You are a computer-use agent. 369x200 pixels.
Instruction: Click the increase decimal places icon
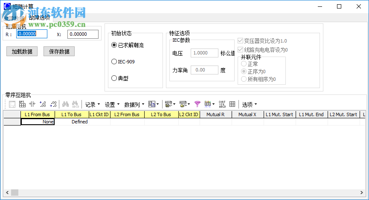pyautogui.click(x=43, y=104)
